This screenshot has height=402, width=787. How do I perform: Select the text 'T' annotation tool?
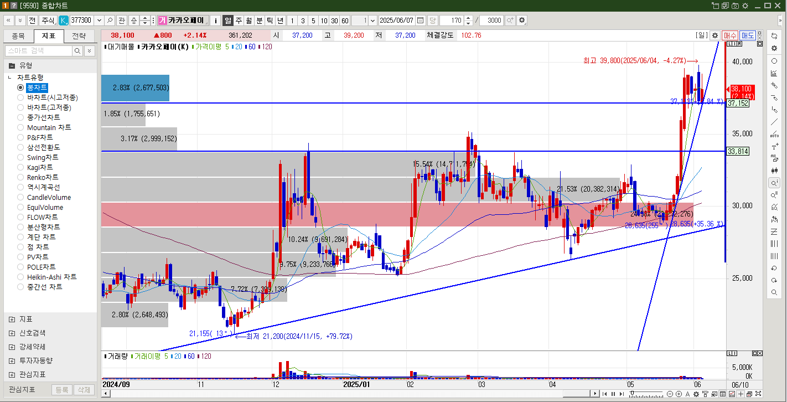point(774,147)
